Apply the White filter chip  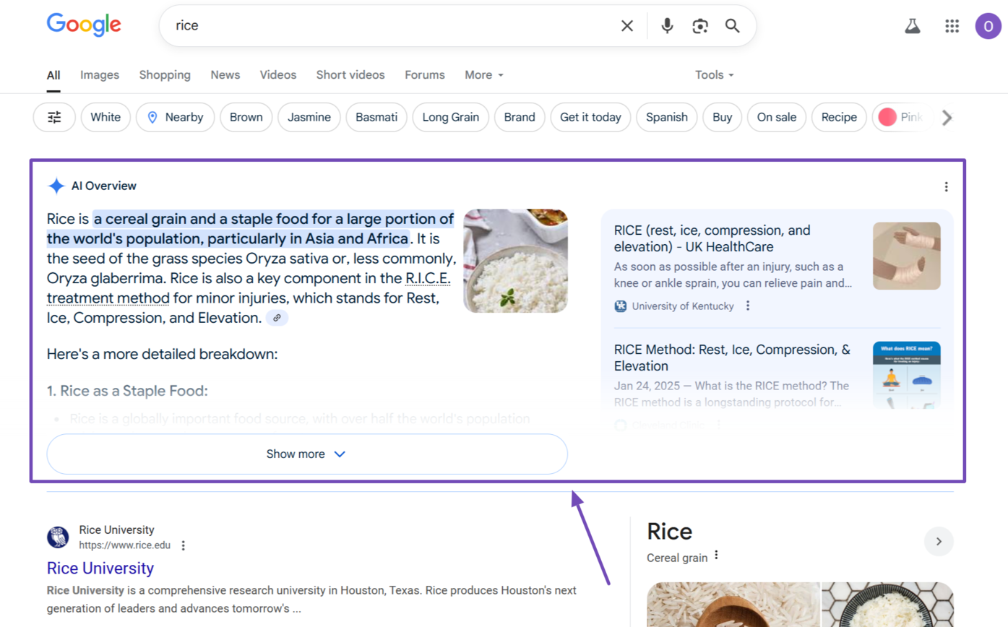click(x=105, y=117)
